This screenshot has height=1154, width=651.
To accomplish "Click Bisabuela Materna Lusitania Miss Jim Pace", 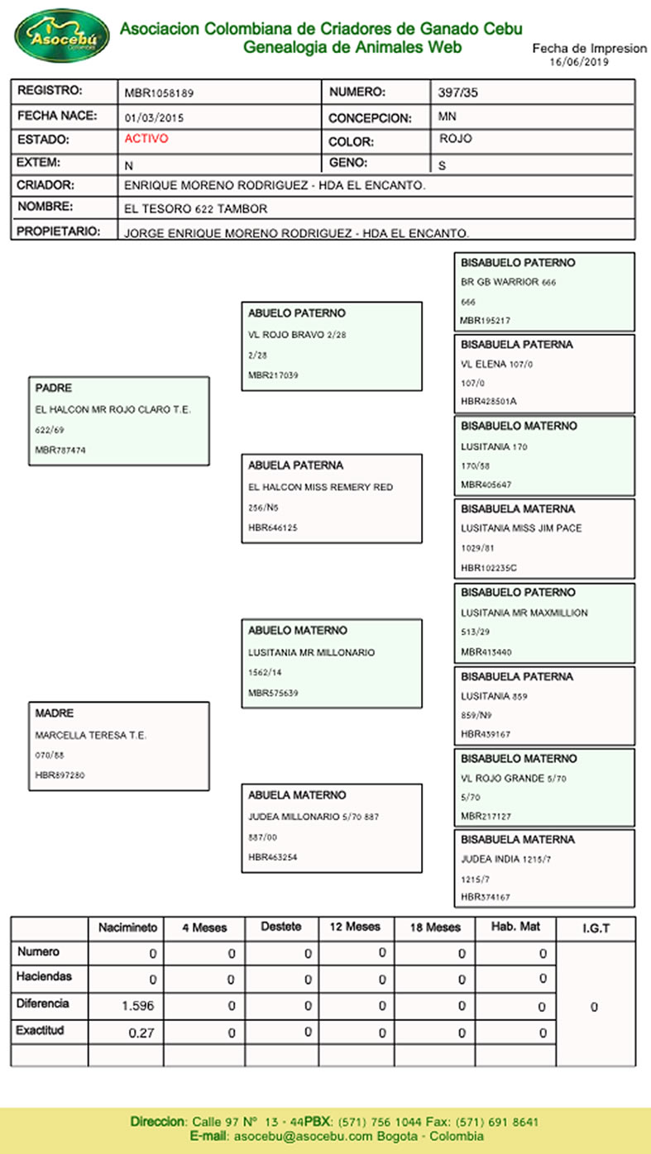I will click(x=544, y=538).
